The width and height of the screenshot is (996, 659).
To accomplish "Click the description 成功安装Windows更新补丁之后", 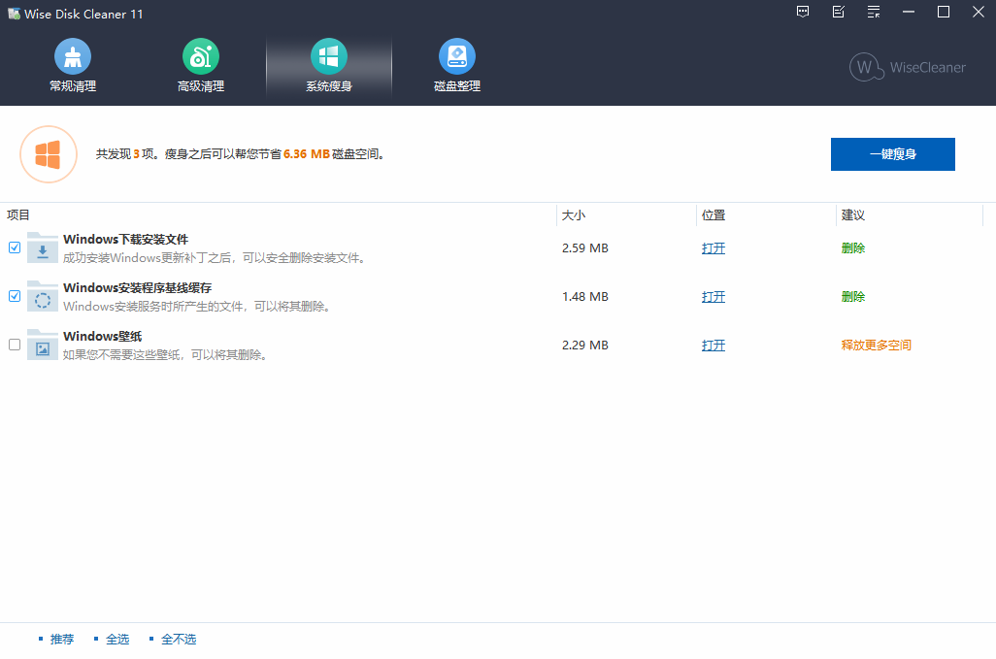I will click(216, 258).
